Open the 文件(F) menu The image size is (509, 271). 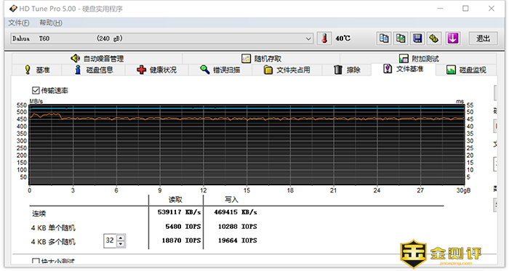[x=18, y=23]
